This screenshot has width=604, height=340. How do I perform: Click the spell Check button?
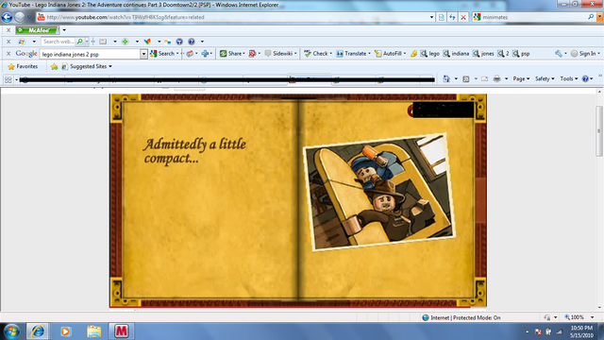[x=316, y=54]
